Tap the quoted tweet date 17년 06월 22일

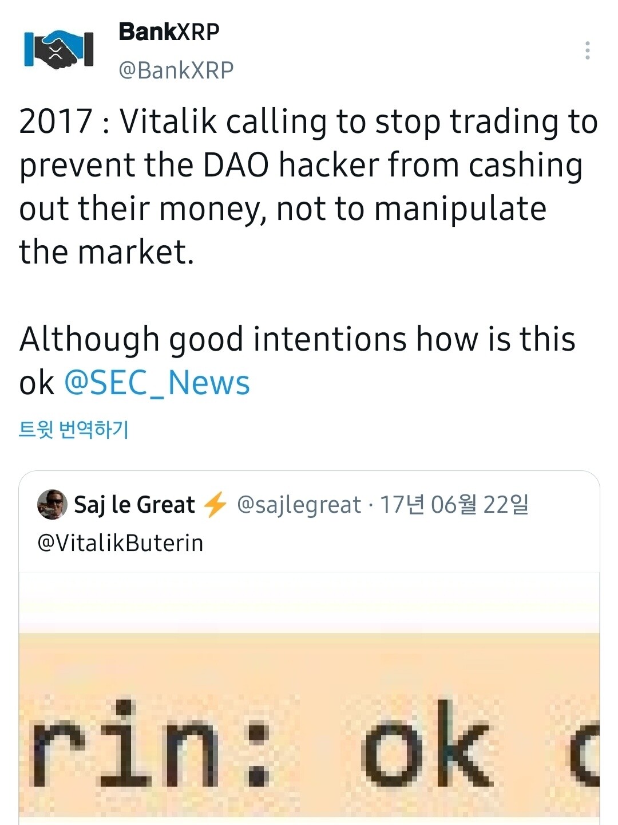coord(454,505)
